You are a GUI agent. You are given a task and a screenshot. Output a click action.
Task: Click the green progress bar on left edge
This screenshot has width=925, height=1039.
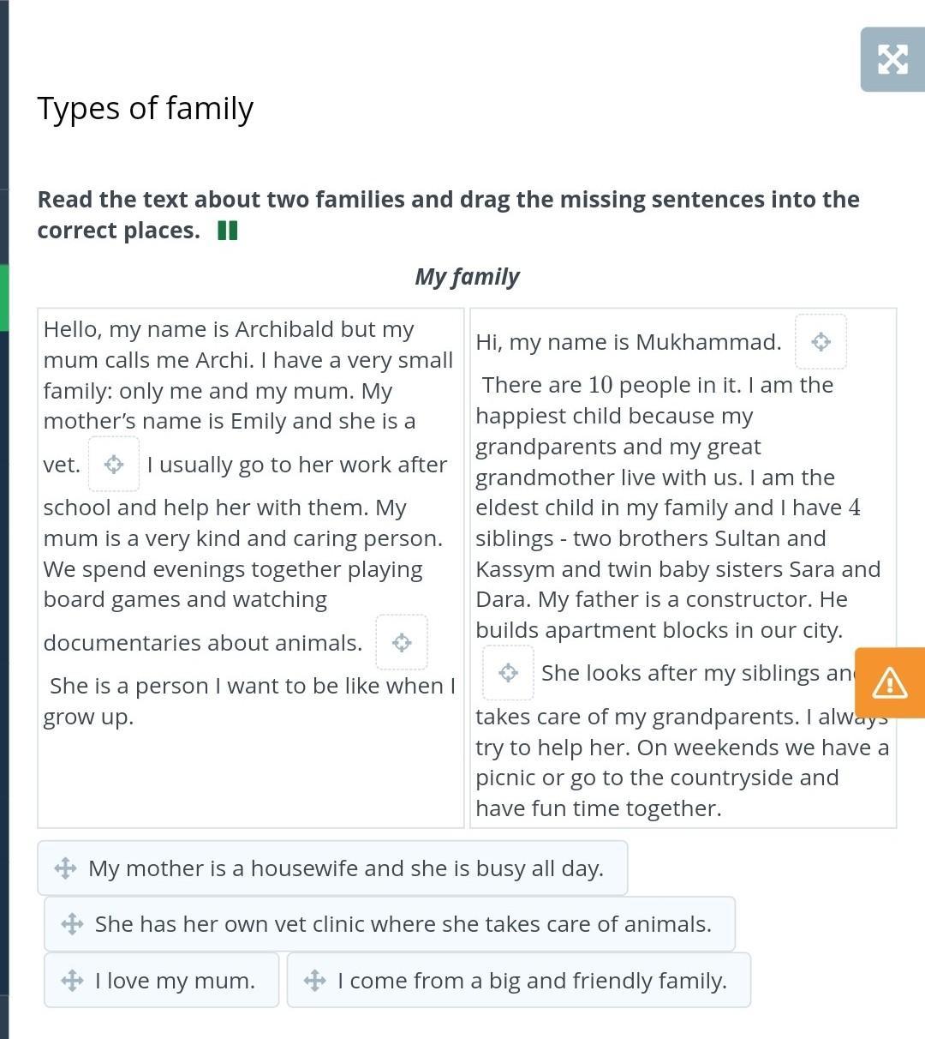tap(4, 297)
